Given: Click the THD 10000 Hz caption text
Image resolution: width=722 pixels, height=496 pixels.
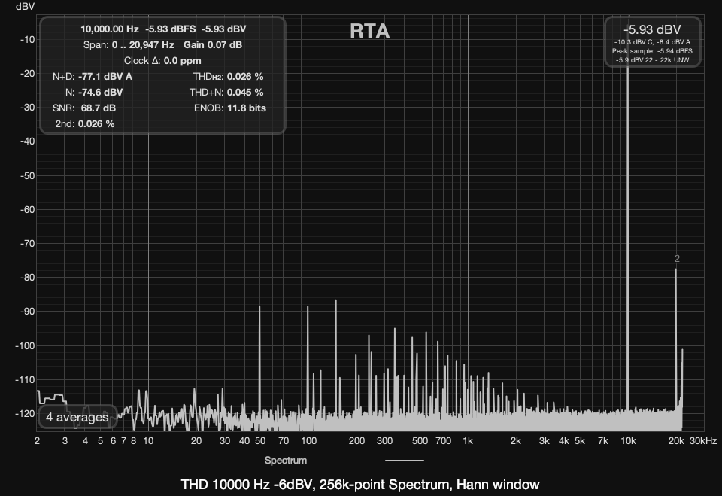Looking at the screenshot, I should 360,484.
